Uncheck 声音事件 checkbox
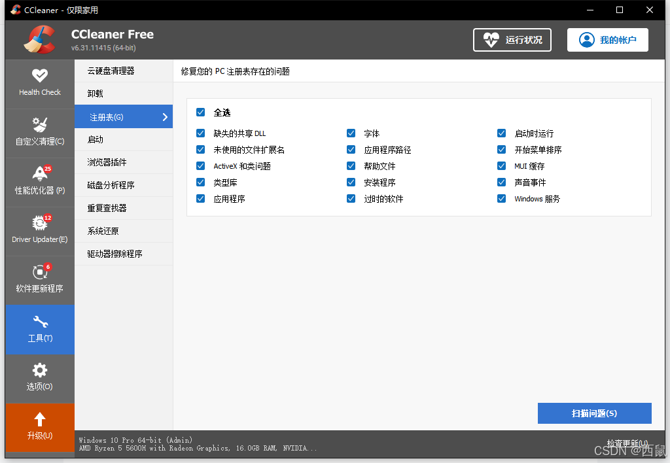The image size is (670, 463). [x=502, y=182]
